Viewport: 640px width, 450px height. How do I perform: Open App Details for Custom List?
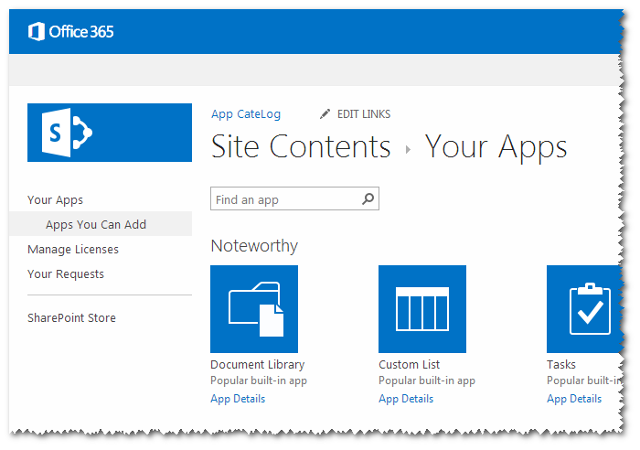click(406, 399)
